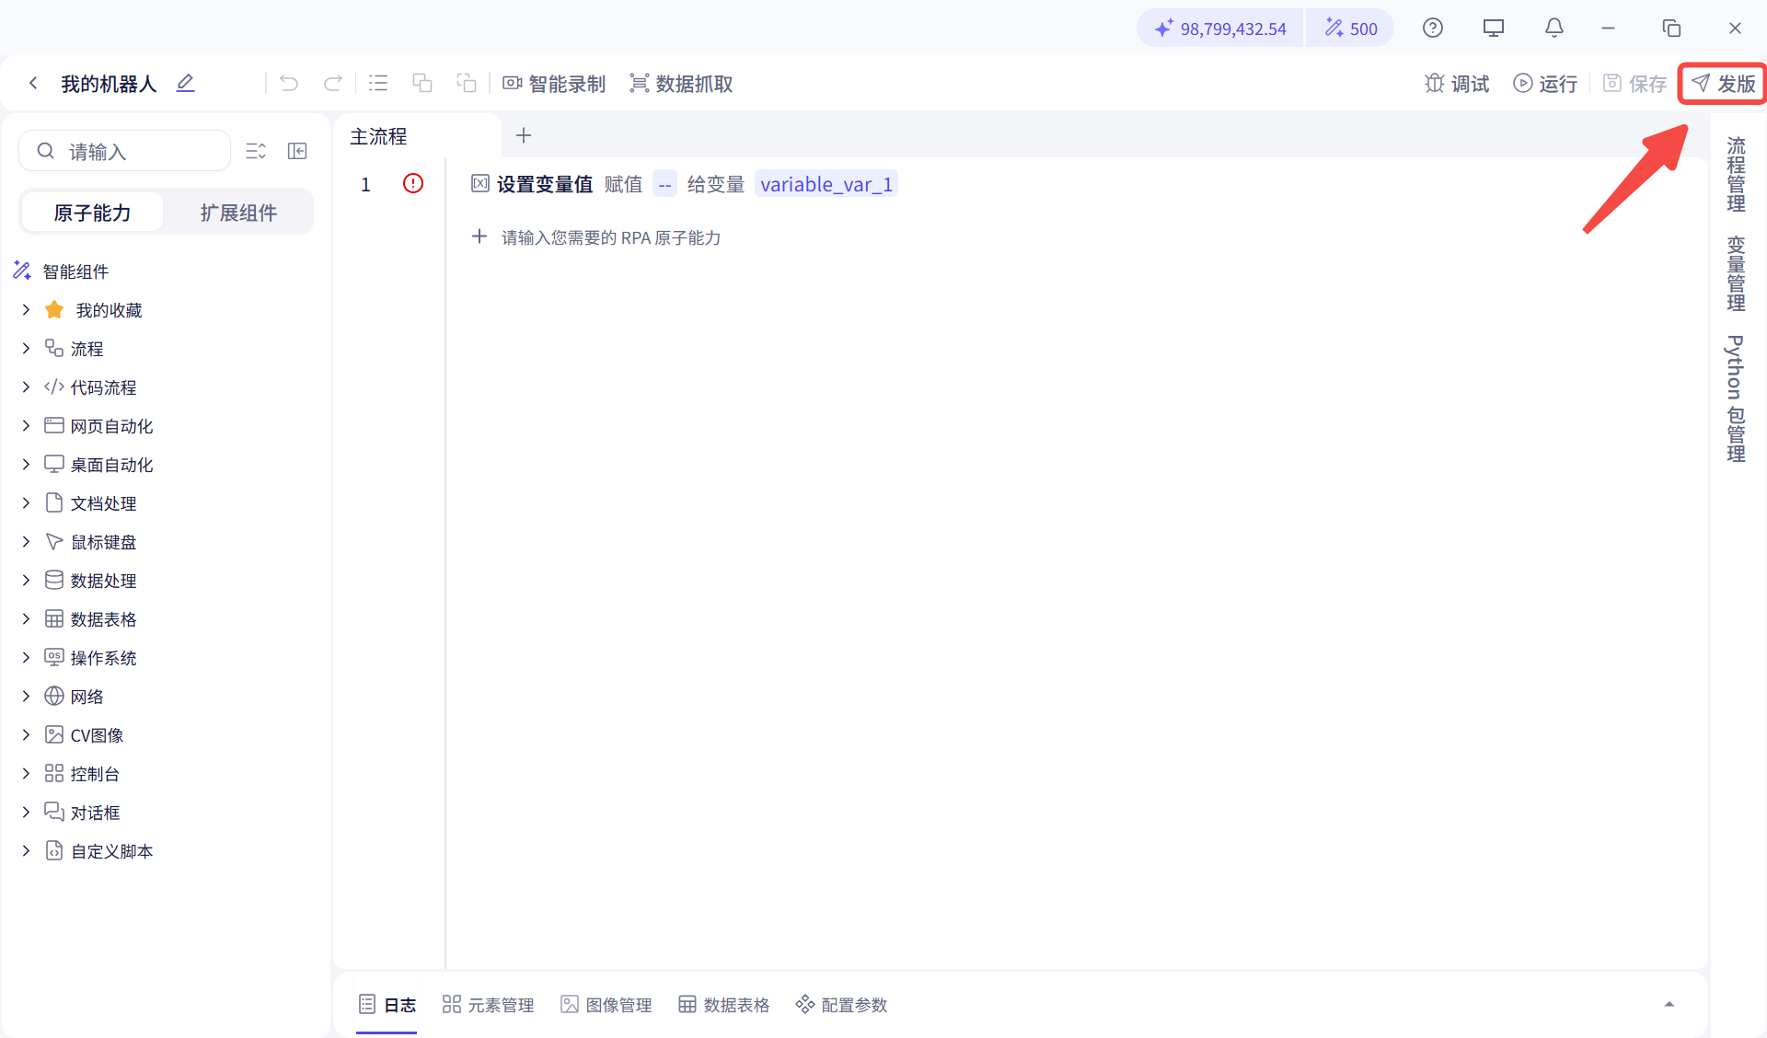The height and width of the screenshot is (1038, 1767).
Task: Click the 保存 save button
Action: click(1634, 84)
